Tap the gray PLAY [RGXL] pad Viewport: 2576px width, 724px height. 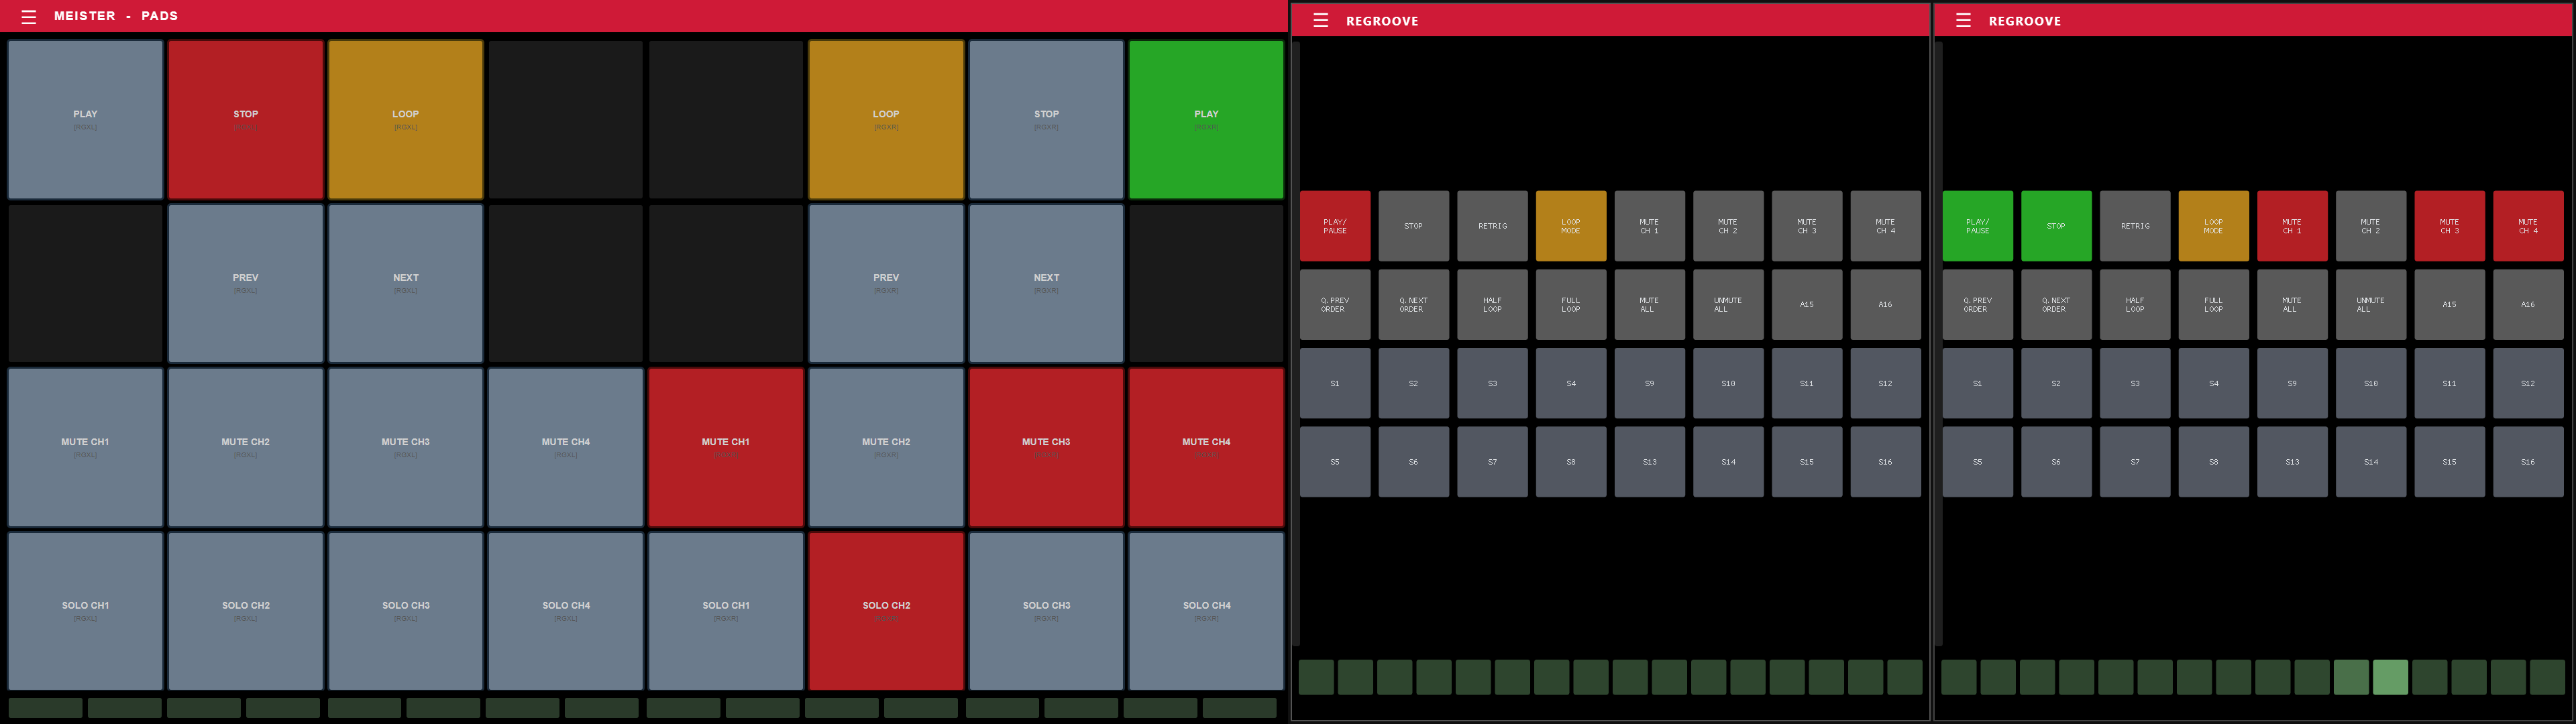[85, 119]
